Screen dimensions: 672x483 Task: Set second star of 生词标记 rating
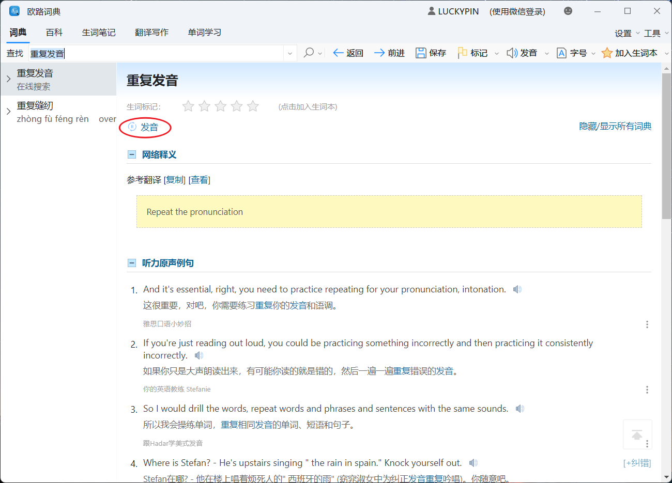pos(205,106)
